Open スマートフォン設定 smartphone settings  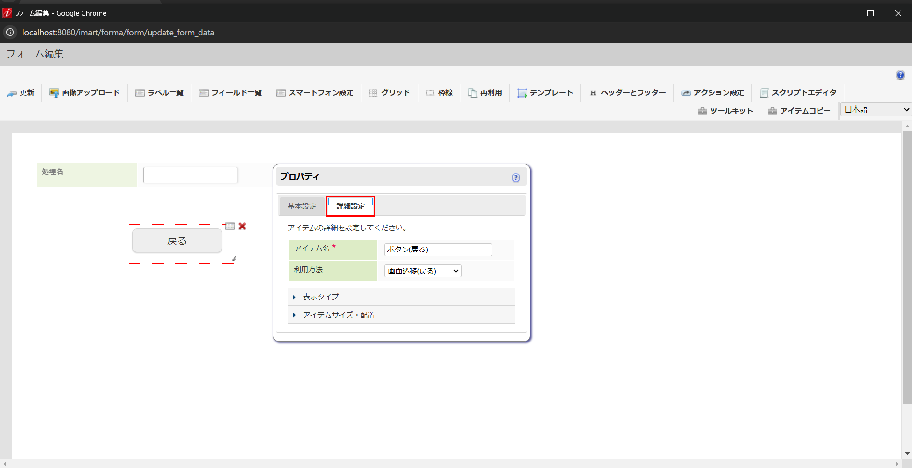pos(315,92)
